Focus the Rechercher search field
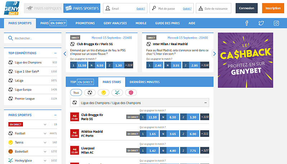Screen dimensions: 287x164 33,38
